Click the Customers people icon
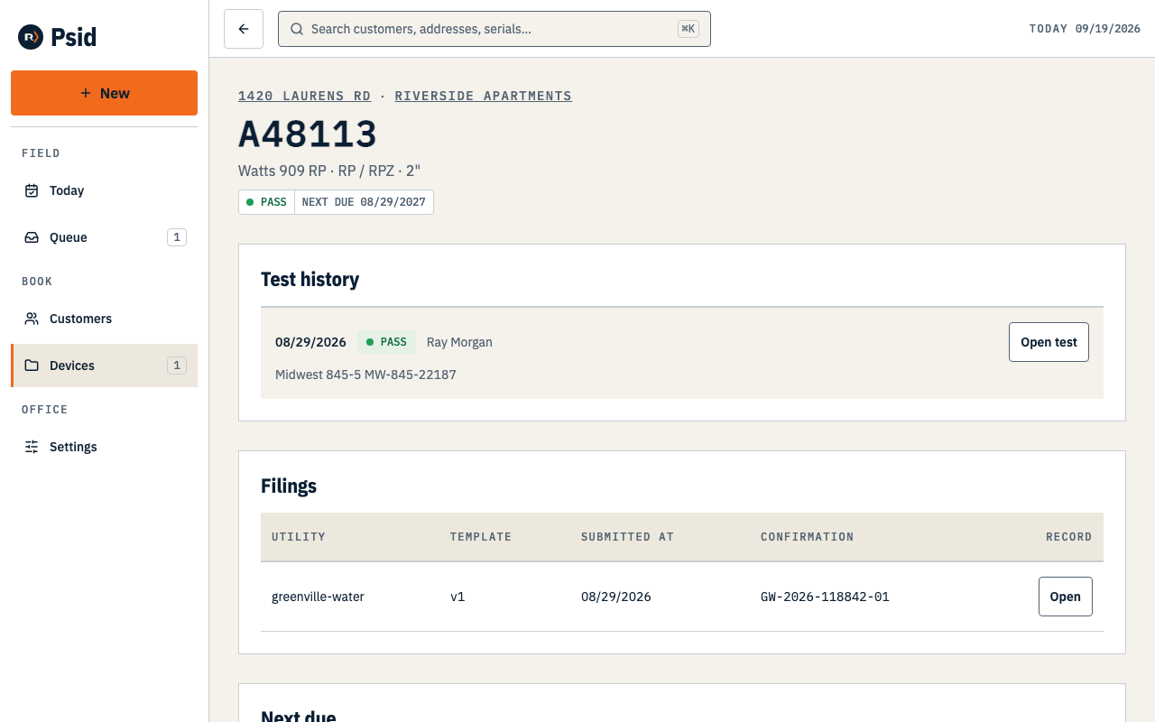Viewport: 1155px width, 722px height. (32, 319)
